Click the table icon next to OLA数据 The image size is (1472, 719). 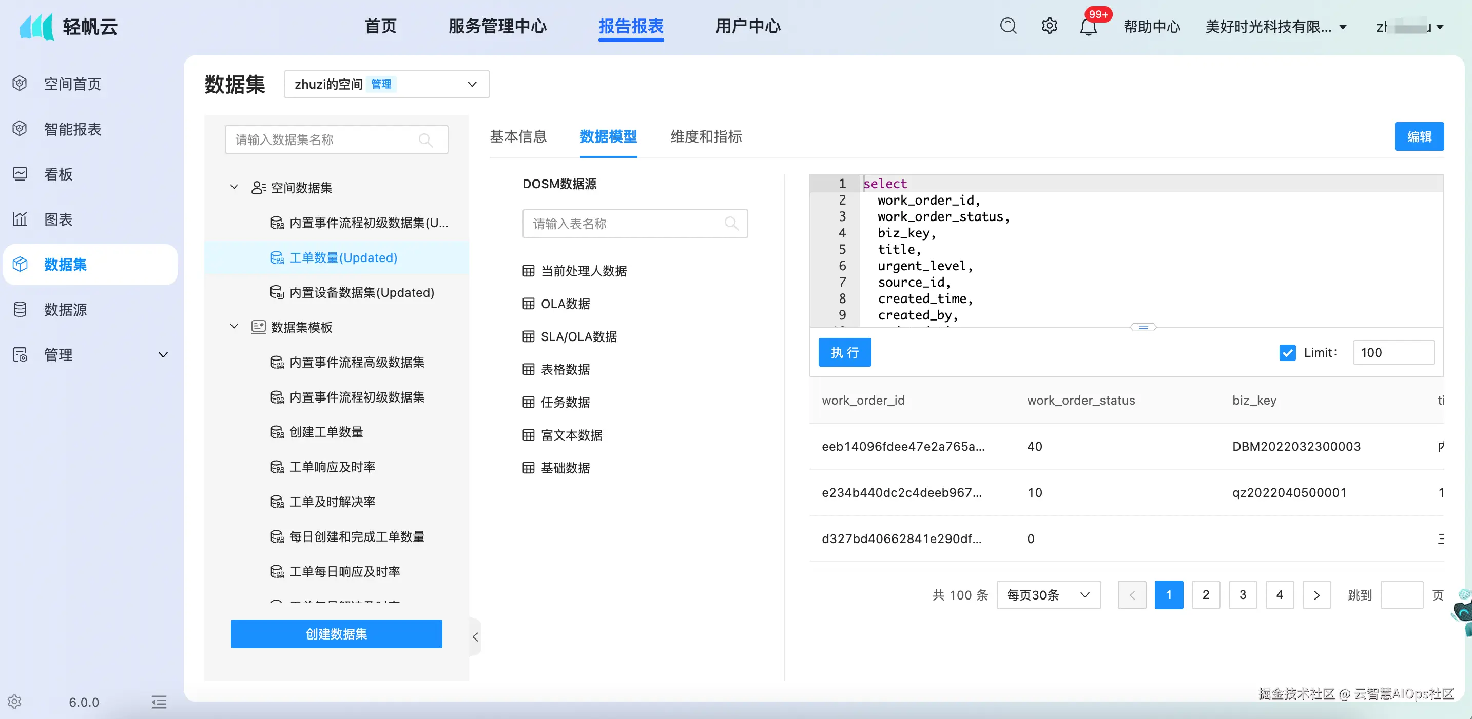[x=529, y=304]
